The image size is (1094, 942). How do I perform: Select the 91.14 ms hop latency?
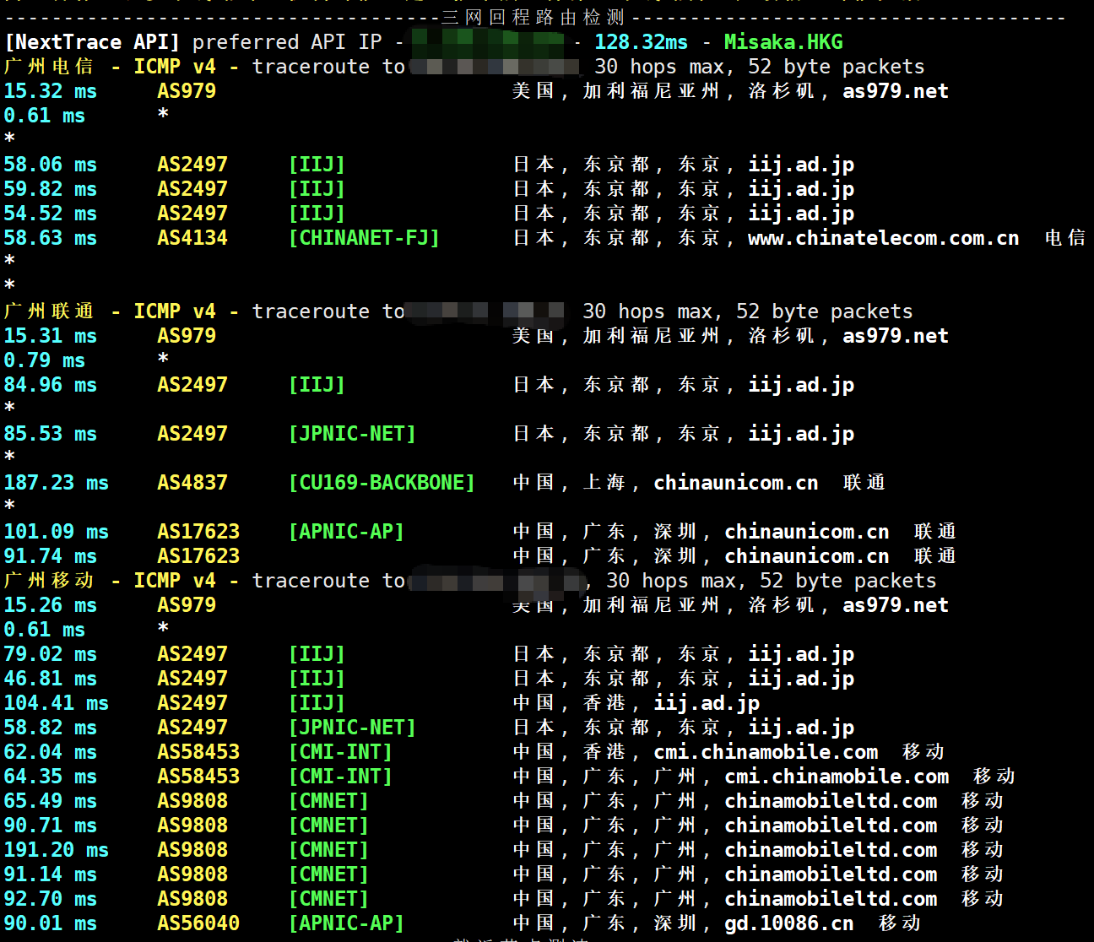pos(51,874)
